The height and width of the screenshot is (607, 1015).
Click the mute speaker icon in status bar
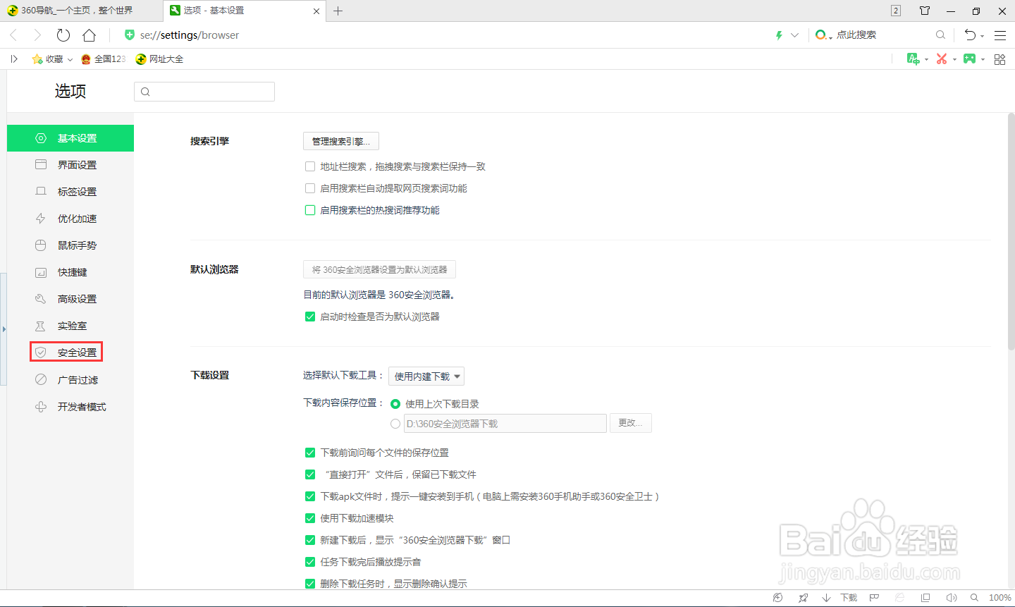pyautogui.click(x=952, y=598)
